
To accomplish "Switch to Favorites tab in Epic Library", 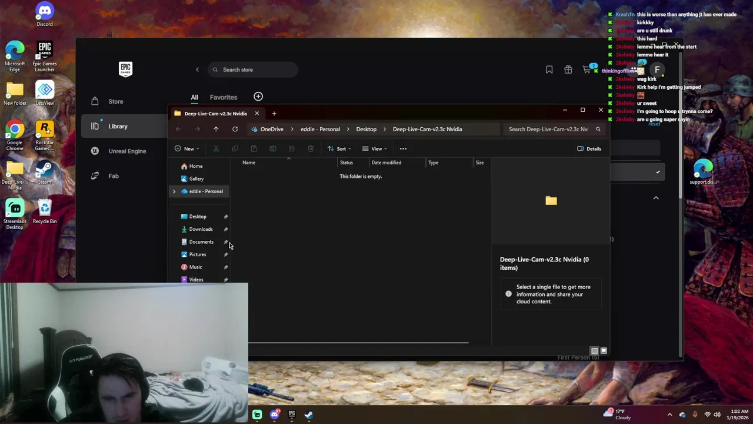I will 224,97.
